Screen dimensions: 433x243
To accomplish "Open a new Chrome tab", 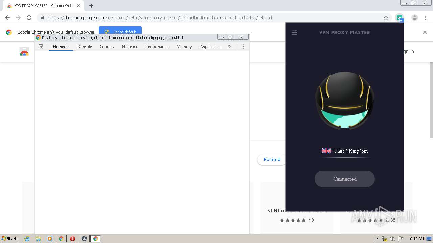I will [x=91, y=6].
